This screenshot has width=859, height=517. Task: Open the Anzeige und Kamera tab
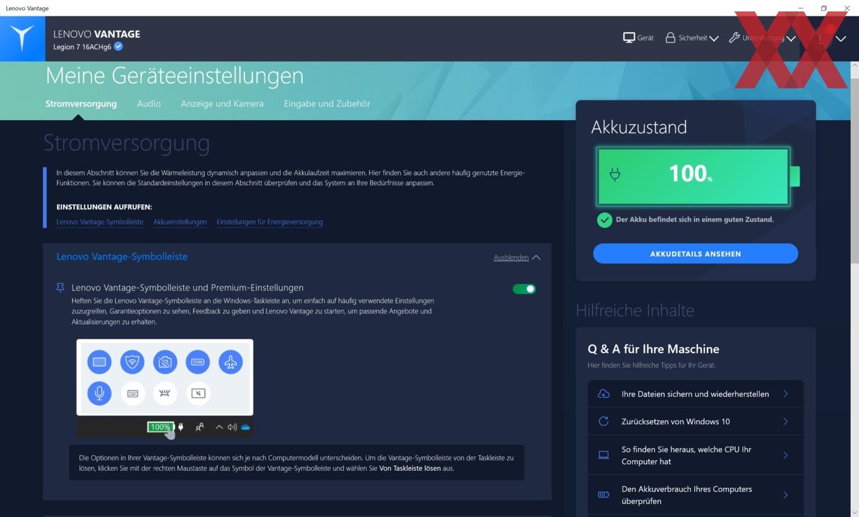[222, 104]
